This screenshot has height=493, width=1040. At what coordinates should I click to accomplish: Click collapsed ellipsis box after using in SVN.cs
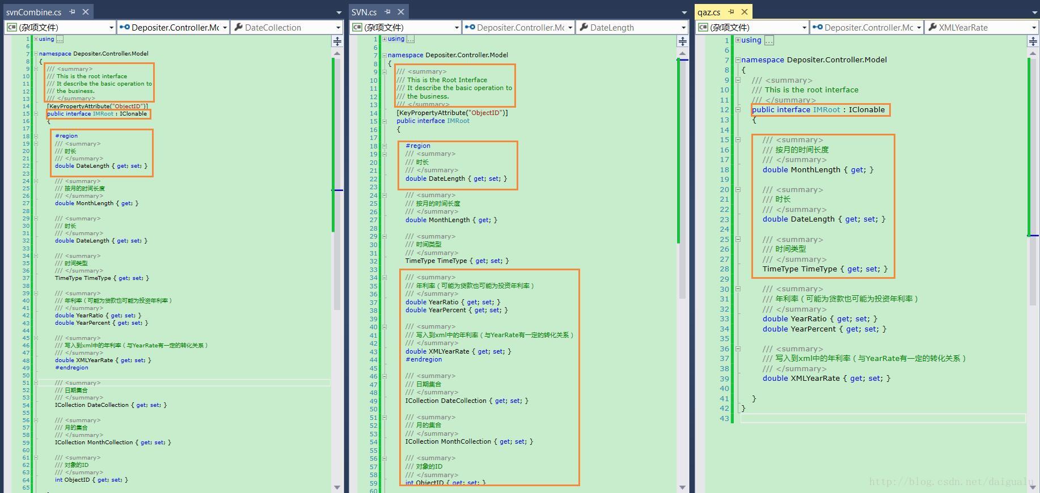click(411, 39)
